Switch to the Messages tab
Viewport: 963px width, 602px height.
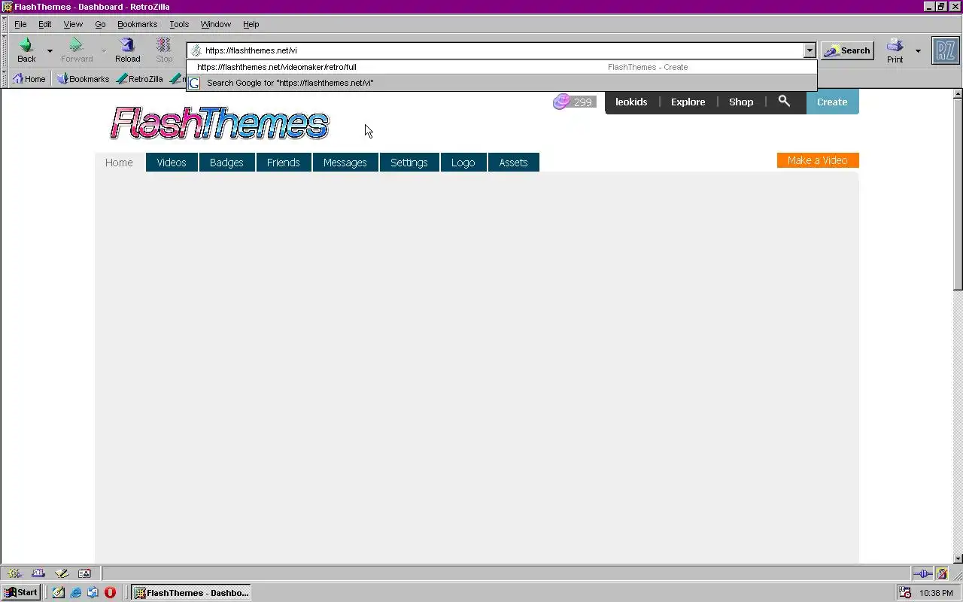point(345,163)
